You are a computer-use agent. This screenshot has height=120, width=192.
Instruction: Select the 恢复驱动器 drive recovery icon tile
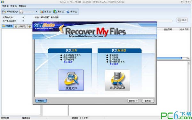tap(117, 80)
